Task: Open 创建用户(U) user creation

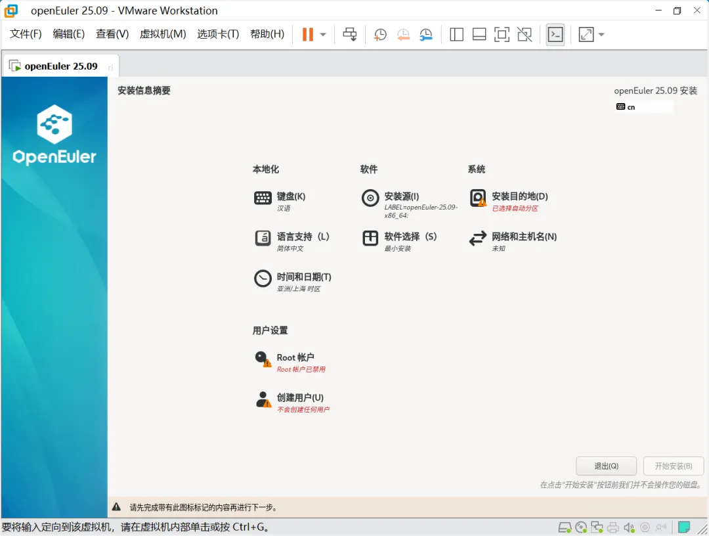Action: (292, 402)
